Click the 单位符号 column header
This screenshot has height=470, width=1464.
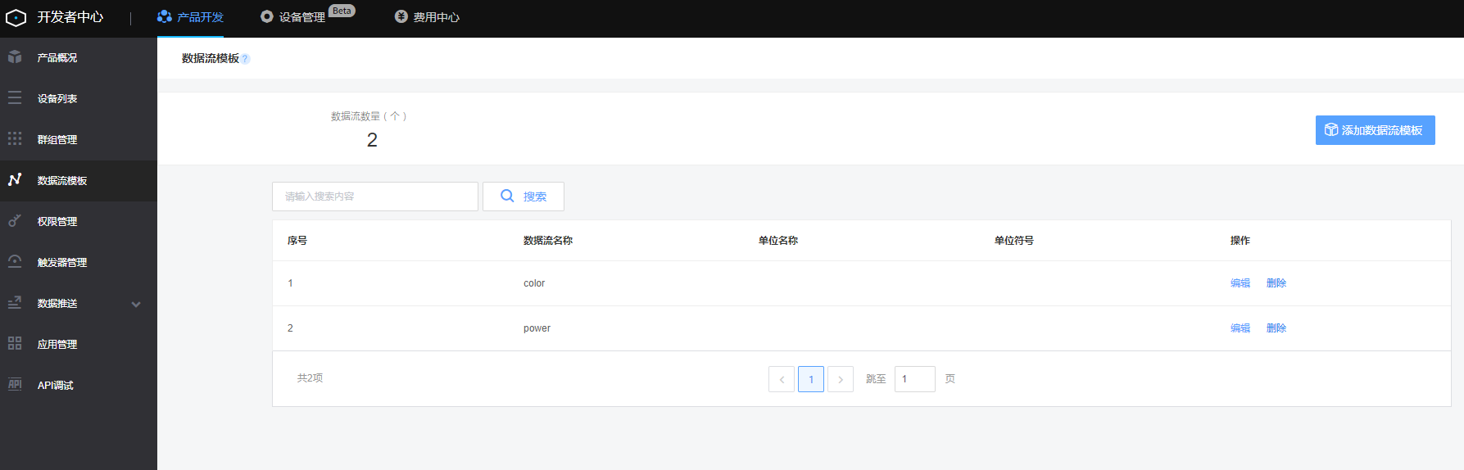click(1014, 241)
